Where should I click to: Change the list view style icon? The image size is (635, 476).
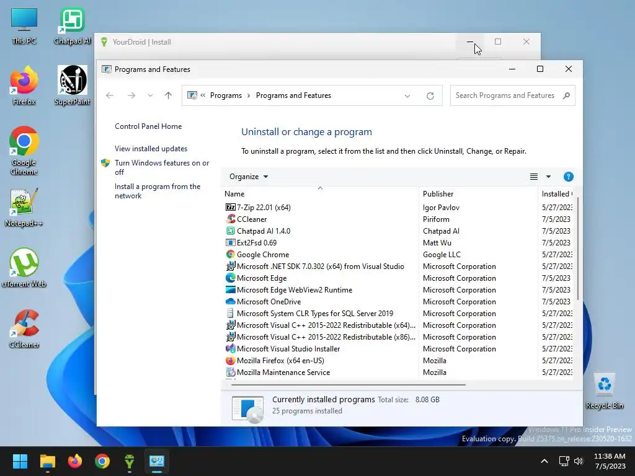(x=534, y=177)
